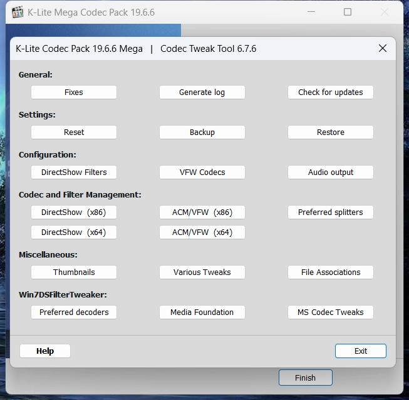This screenshot has width=409, height=400.
Task: Click the Help button
Action: pyautogui.click(x=45, y=351)
